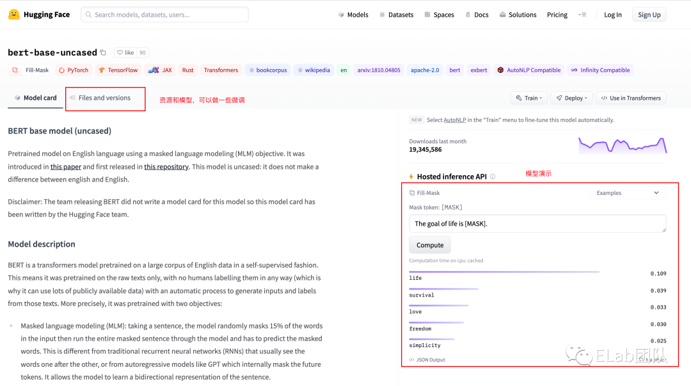Image resolution: width=691 pixels, height=386 pixels.
Task: Click the heart like button
Action: [x=125, y=52]
